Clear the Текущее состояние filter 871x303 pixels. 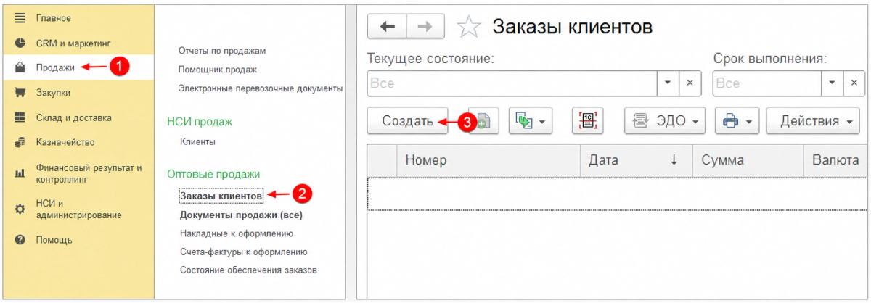690,83
